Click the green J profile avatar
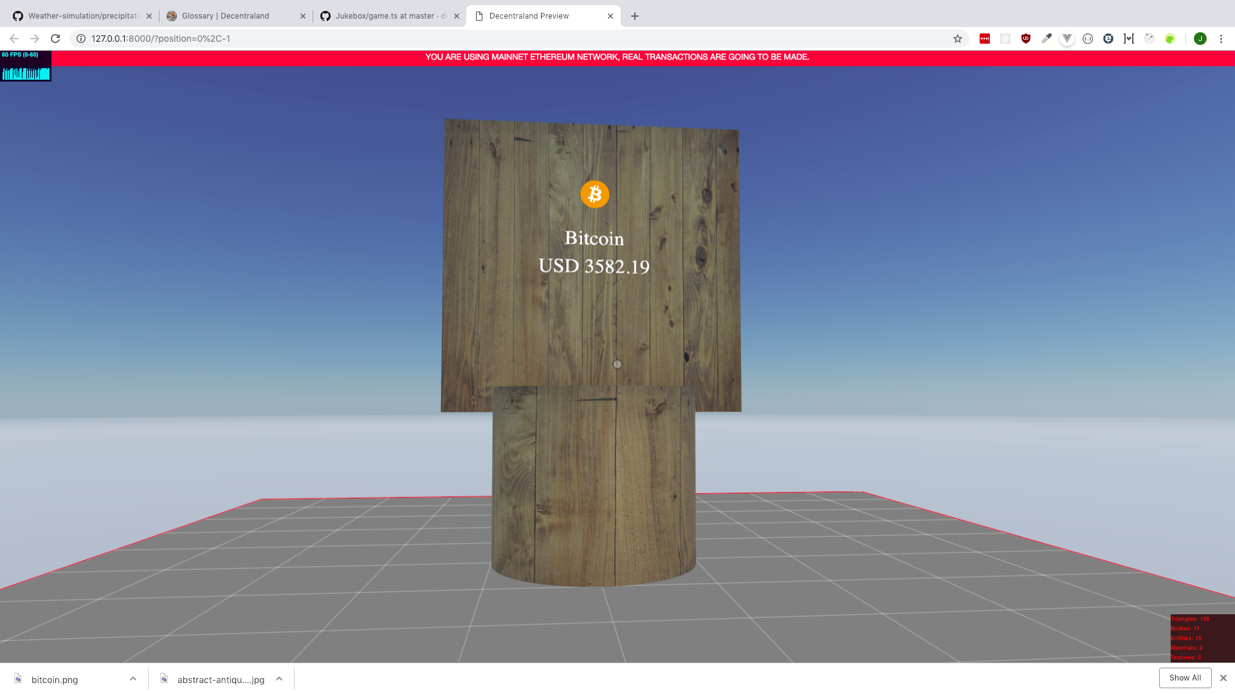Image resolution: width=1235 pixels, height=694 pixels. [1200, 39]
